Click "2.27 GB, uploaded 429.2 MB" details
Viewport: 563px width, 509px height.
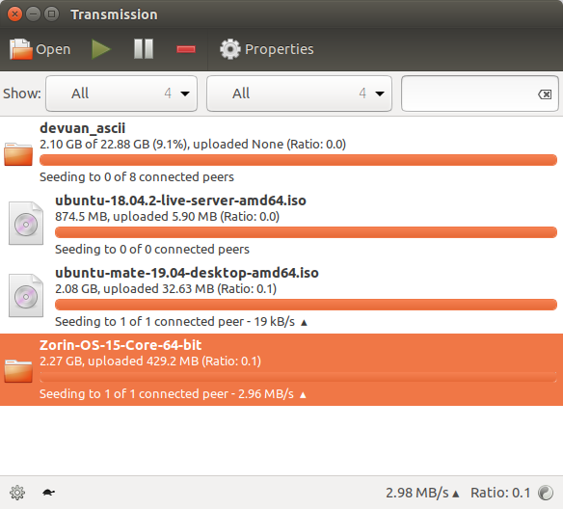pos(150,362)
